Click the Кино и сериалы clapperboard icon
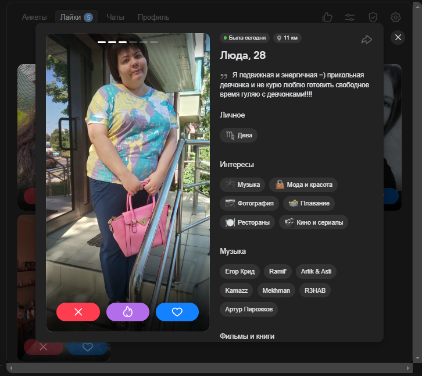This screenshot has height=376, width=422. (x=289, y=222)
